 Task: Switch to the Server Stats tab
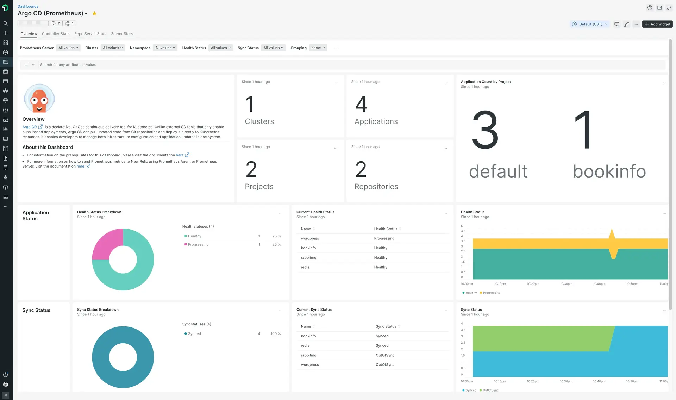point(122,34)
